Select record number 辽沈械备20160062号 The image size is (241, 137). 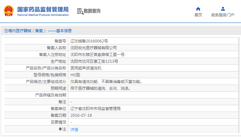89,41
